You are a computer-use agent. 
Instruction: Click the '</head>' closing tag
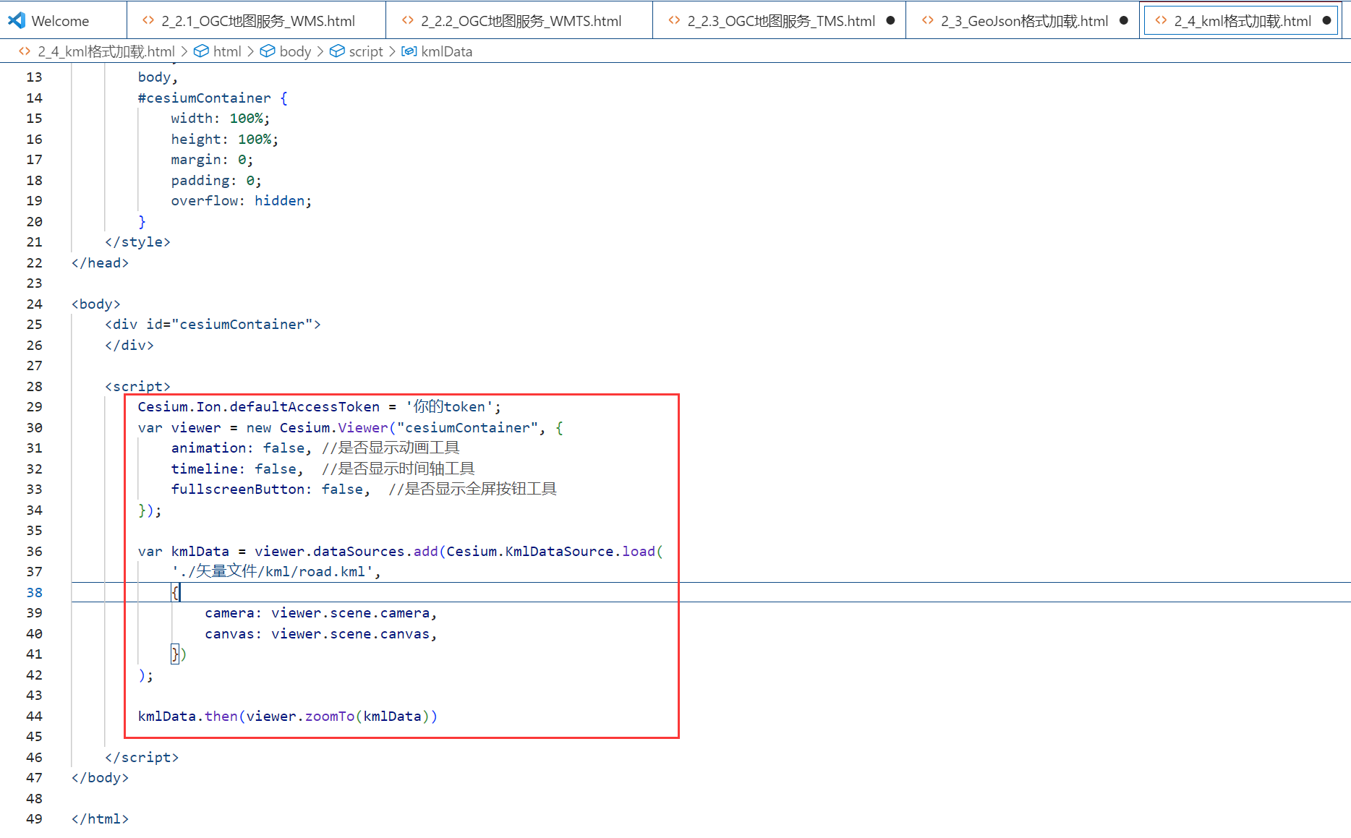100,262
